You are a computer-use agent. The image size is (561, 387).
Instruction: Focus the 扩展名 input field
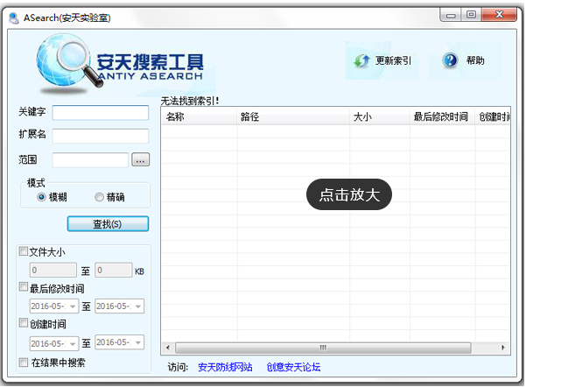101,136
